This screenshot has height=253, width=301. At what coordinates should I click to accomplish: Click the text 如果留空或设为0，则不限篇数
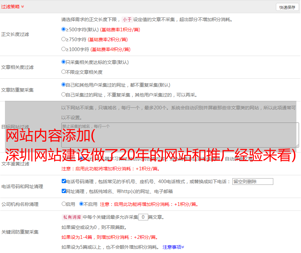click(94, 228)
